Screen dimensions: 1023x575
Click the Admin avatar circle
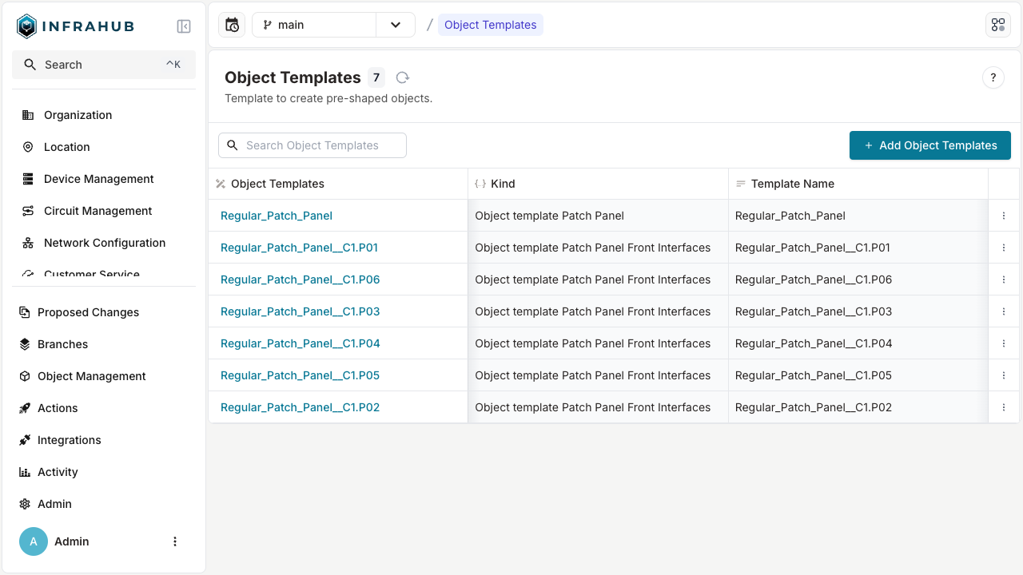point(33,541)
